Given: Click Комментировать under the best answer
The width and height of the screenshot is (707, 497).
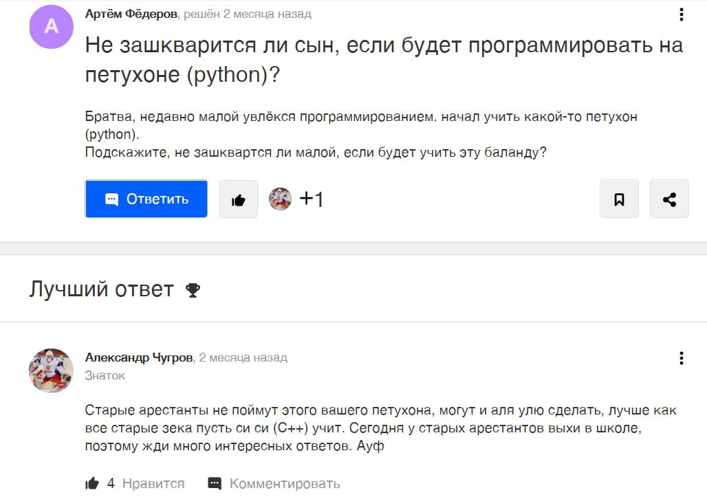Looking at the screenshot, I should click(285, 483).
